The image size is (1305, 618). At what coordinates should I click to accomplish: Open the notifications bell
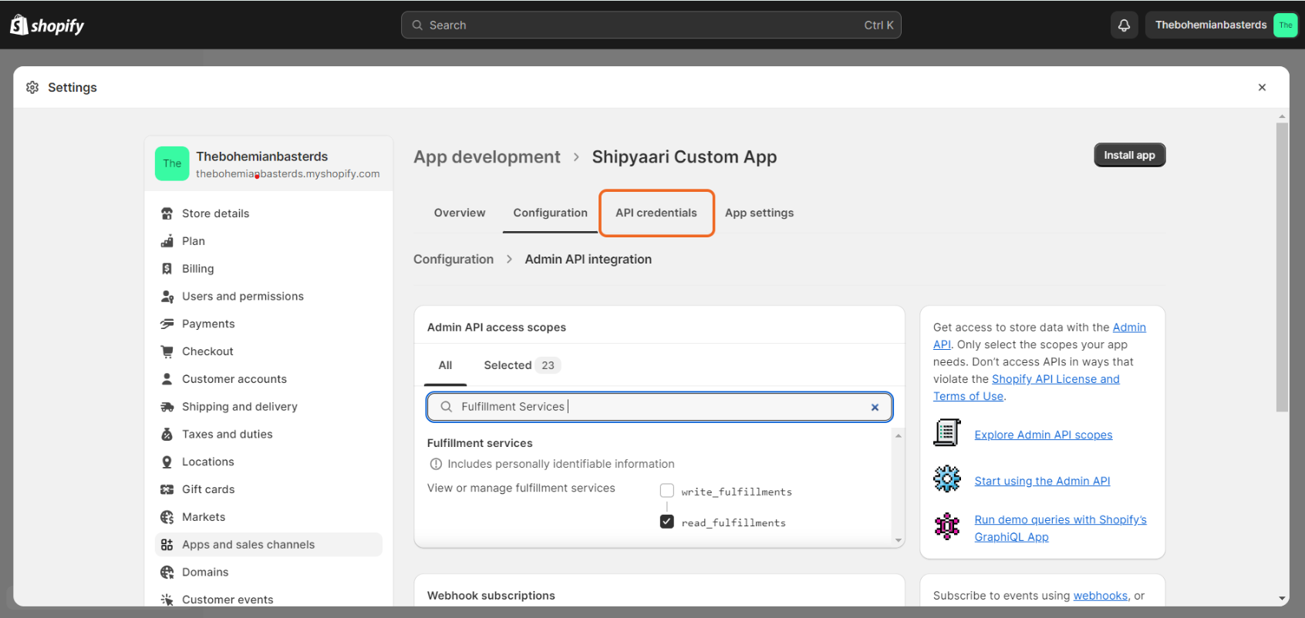click(x=1124, y=25)
